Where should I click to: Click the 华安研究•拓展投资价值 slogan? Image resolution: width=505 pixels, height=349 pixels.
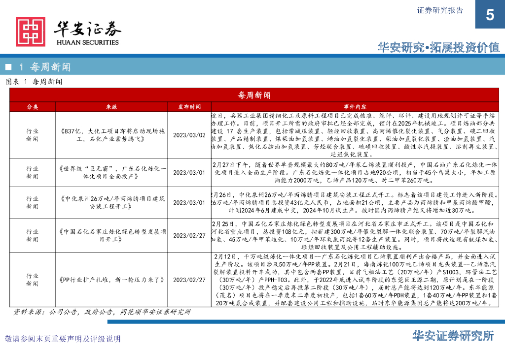[x=438, y=47]
